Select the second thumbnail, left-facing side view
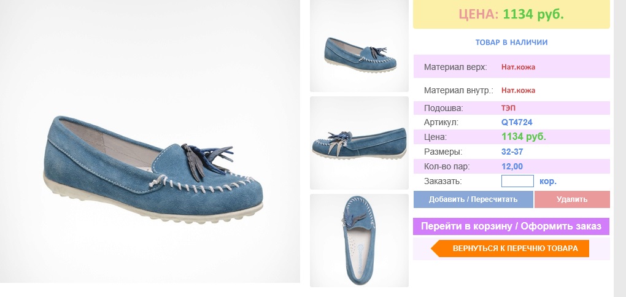The width and height of the screenshot is (626, 297). 359,143
